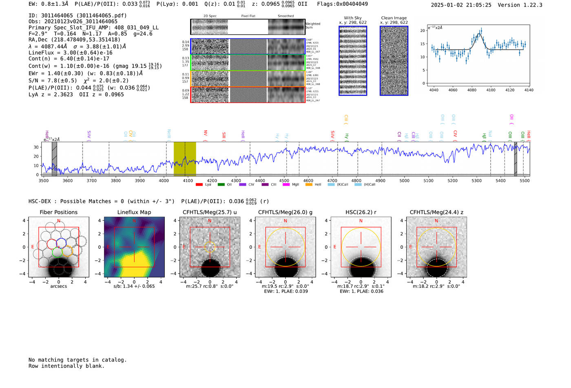Click the CIV legend color swatch
Image resolution: width=571 pixels, height=388 pixels.
point(243,184)
